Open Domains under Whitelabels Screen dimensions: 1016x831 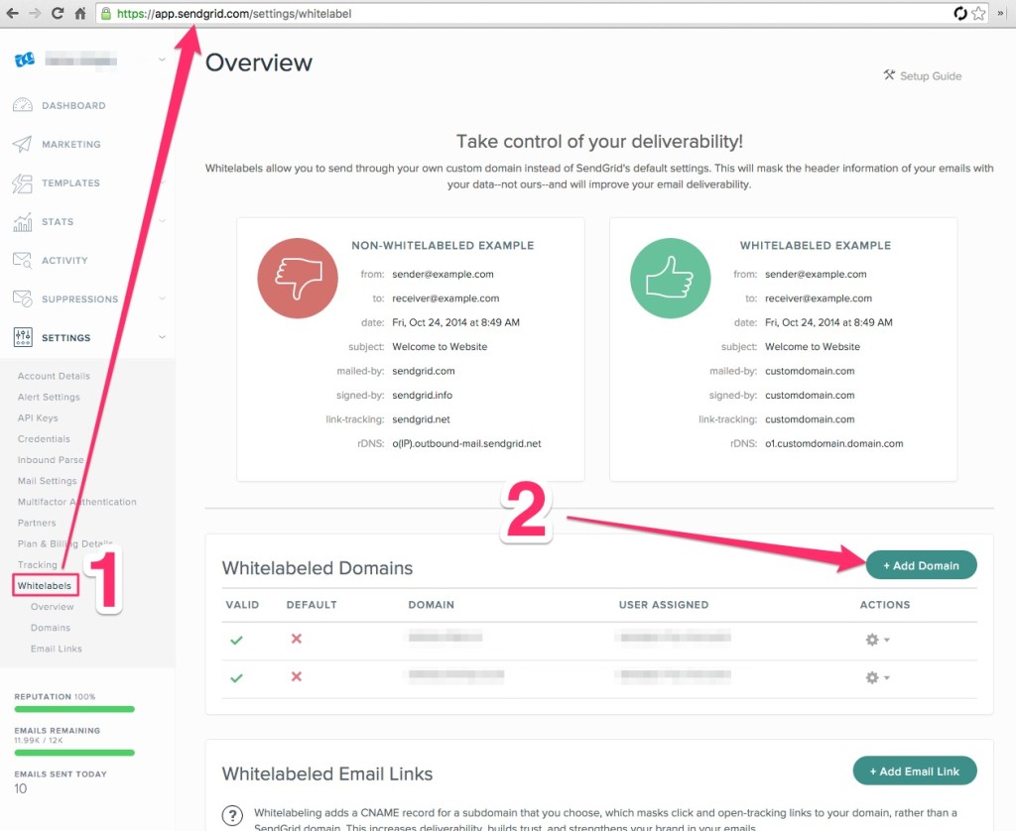51,628
